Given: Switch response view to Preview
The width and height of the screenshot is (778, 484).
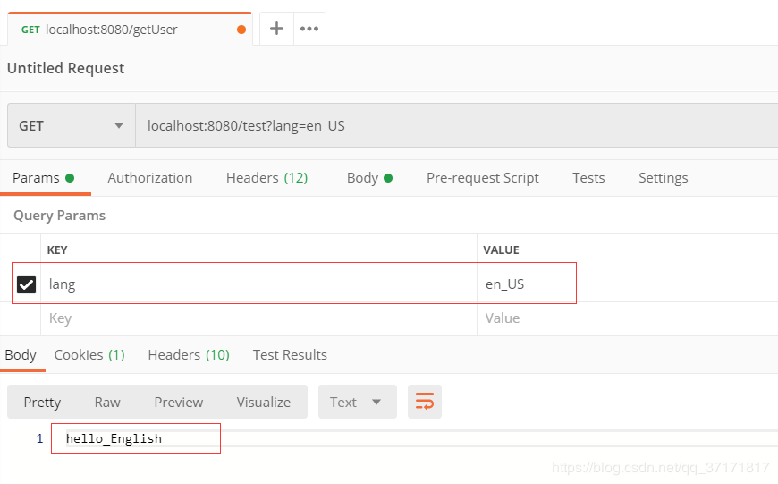Looking at the screenshot, I should pos(178,402).
